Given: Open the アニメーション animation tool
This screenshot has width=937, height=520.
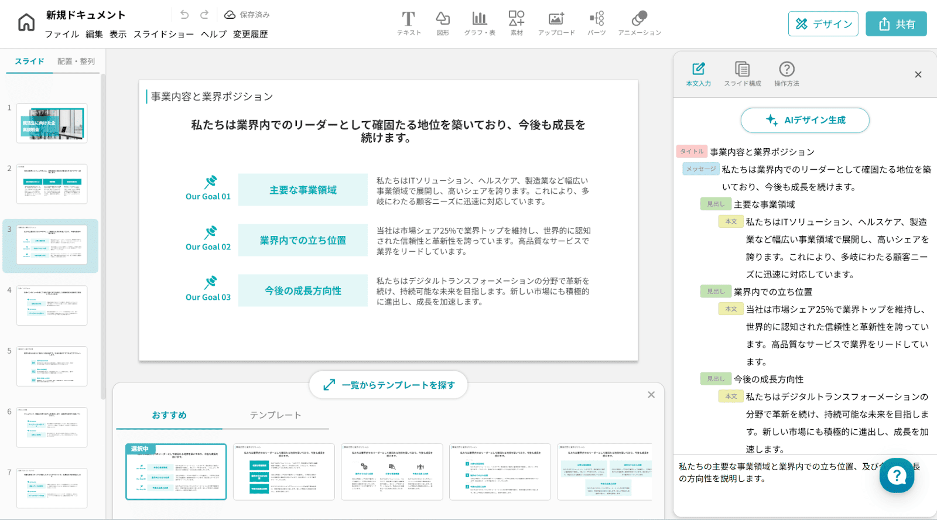Looking at the screenshot, I should pyautogui.click(x=639, y=23).
